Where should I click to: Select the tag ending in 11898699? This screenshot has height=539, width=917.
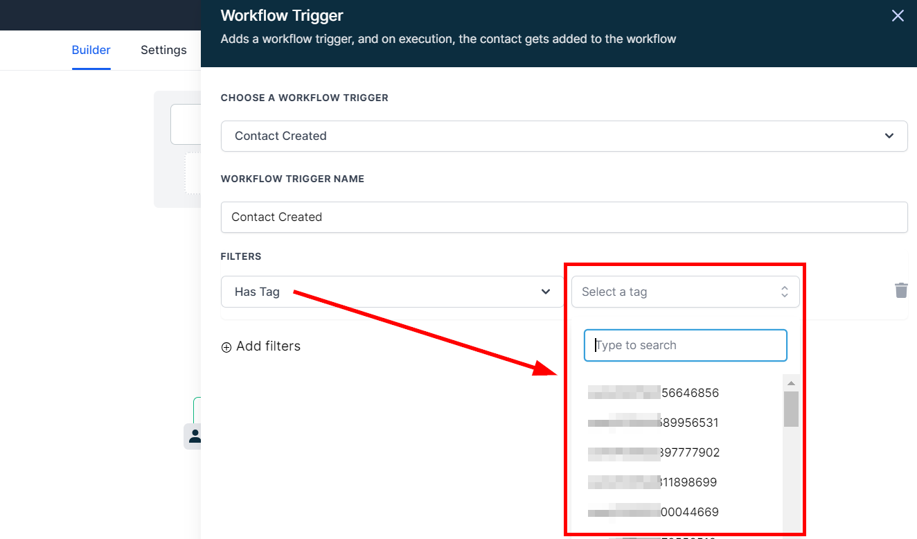click(654, 482)
